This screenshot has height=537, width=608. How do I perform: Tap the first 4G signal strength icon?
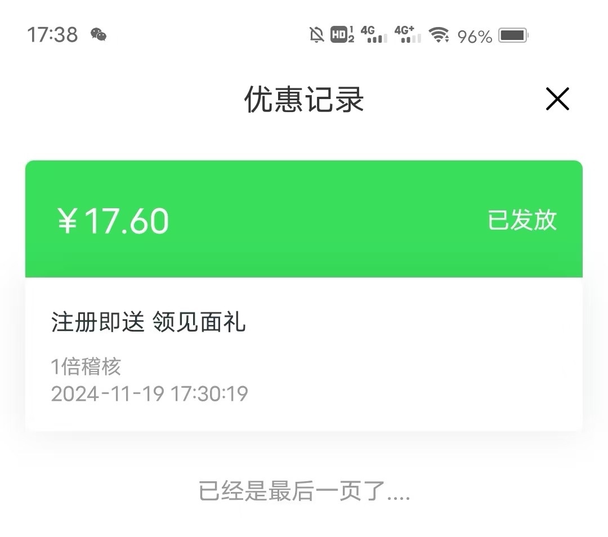coord(374,35)
